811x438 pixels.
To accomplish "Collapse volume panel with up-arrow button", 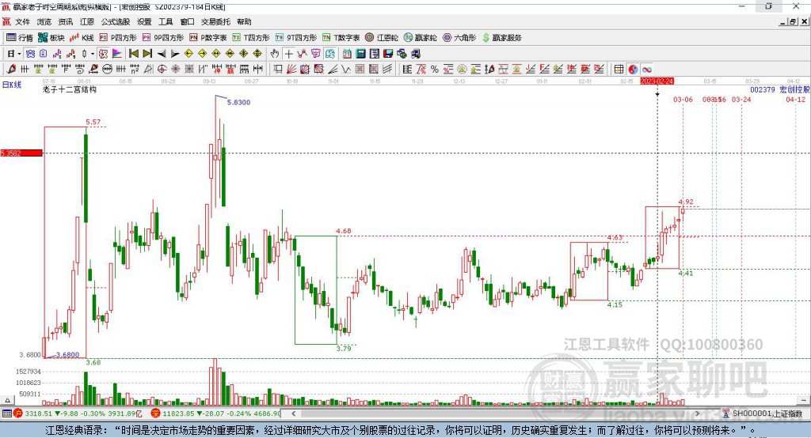I will [x=7, y=400].
